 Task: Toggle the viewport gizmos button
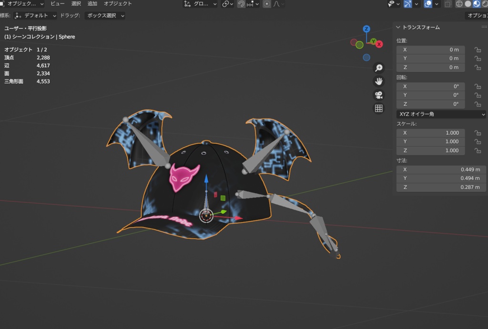tap(407, 4)
